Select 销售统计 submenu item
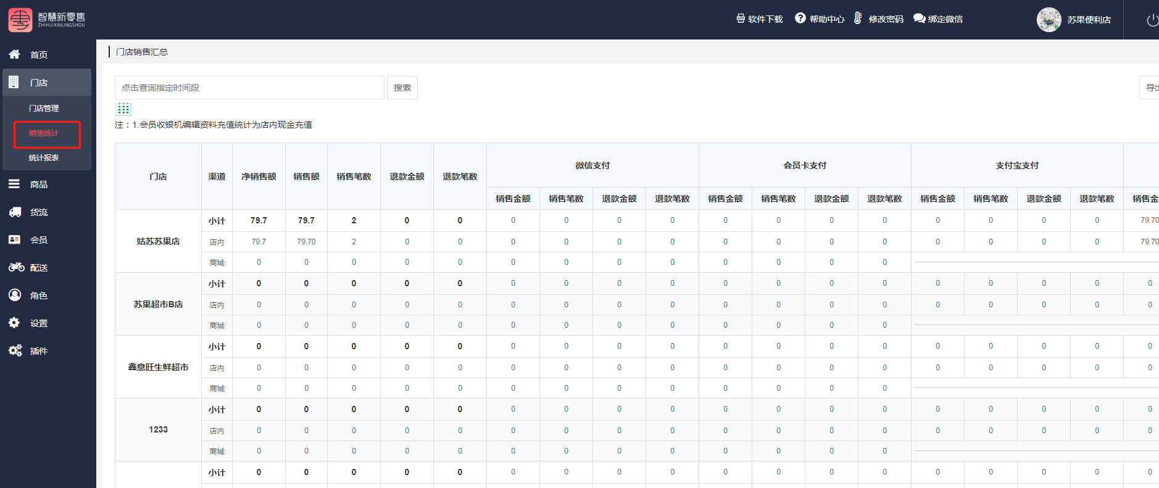 (x=44, y=133)
